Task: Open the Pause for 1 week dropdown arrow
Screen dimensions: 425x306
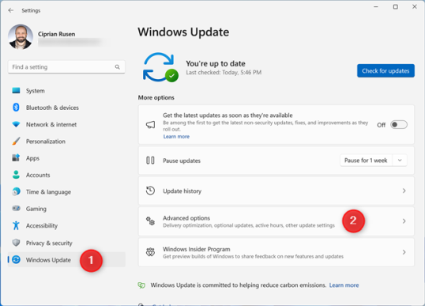Action: pos(400,161)
